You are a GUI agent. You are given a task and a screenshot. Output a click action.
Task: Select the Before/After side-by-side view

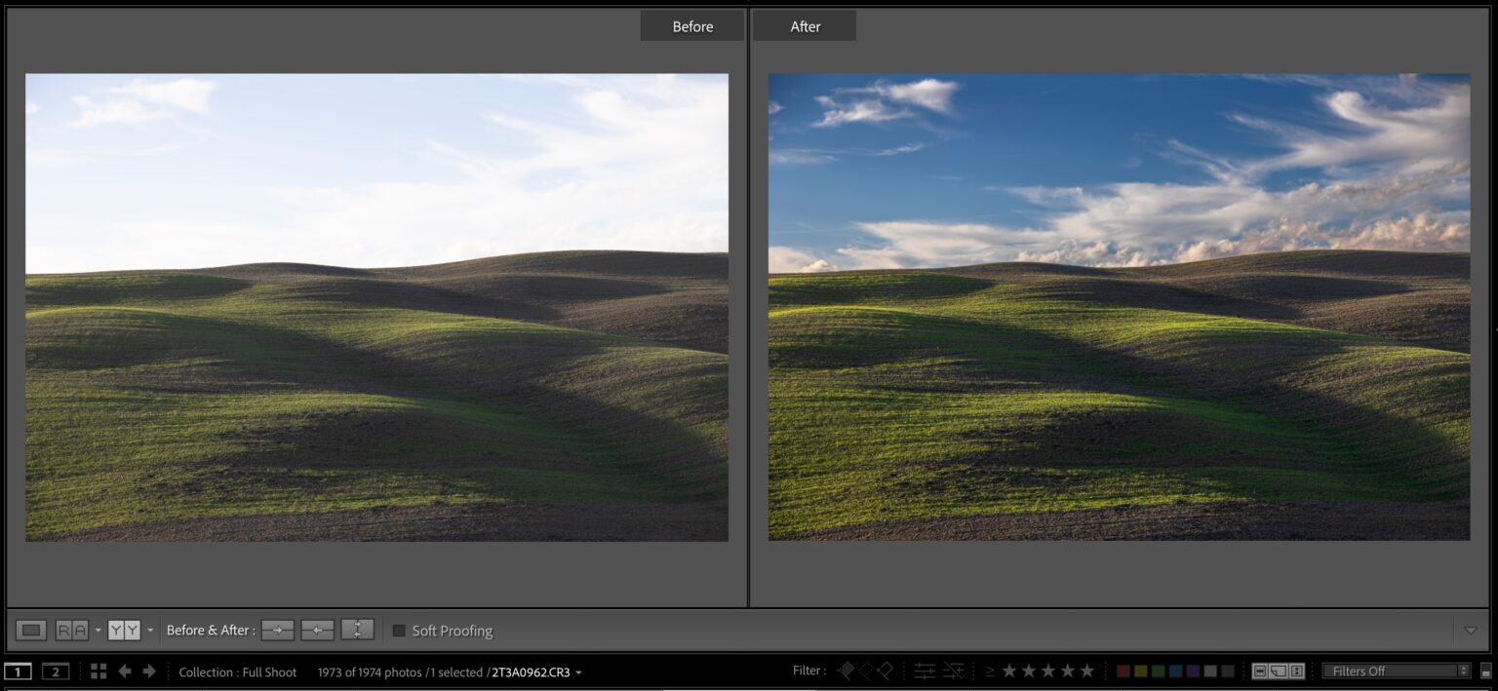tap(70, 630)
